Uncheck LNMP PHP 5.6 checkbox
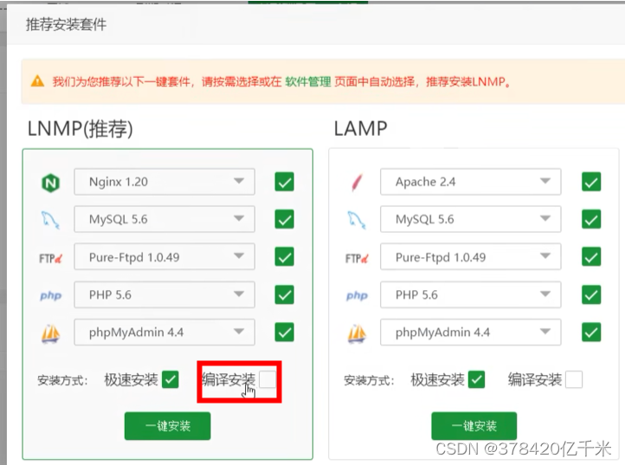Viewport: 625px width, 465px height. (284, 294)
